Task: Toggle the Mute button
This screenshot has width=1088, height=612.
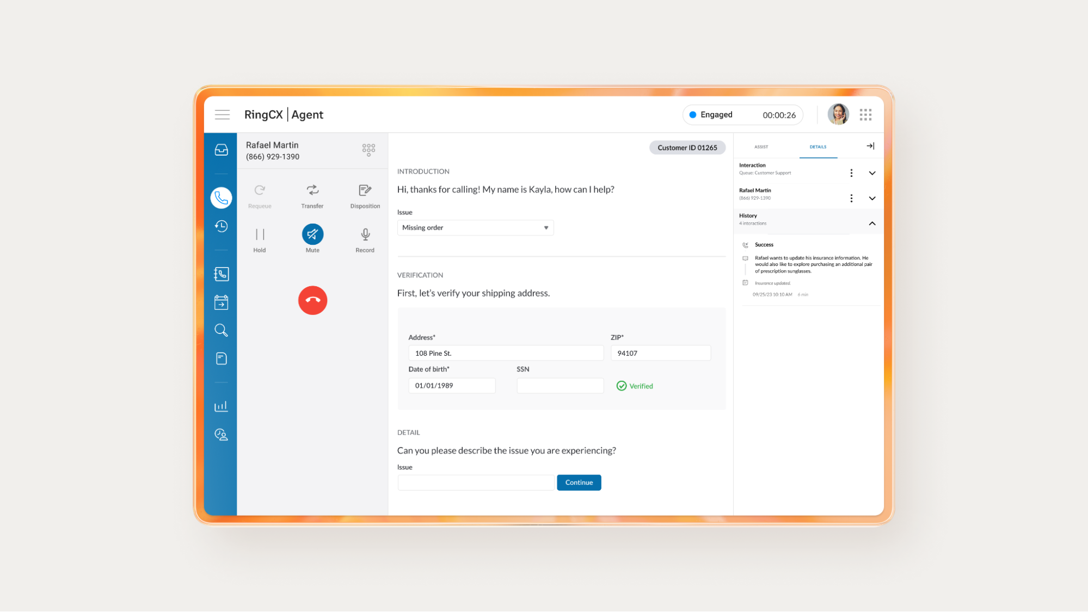Action: click(x=312, y=234)
